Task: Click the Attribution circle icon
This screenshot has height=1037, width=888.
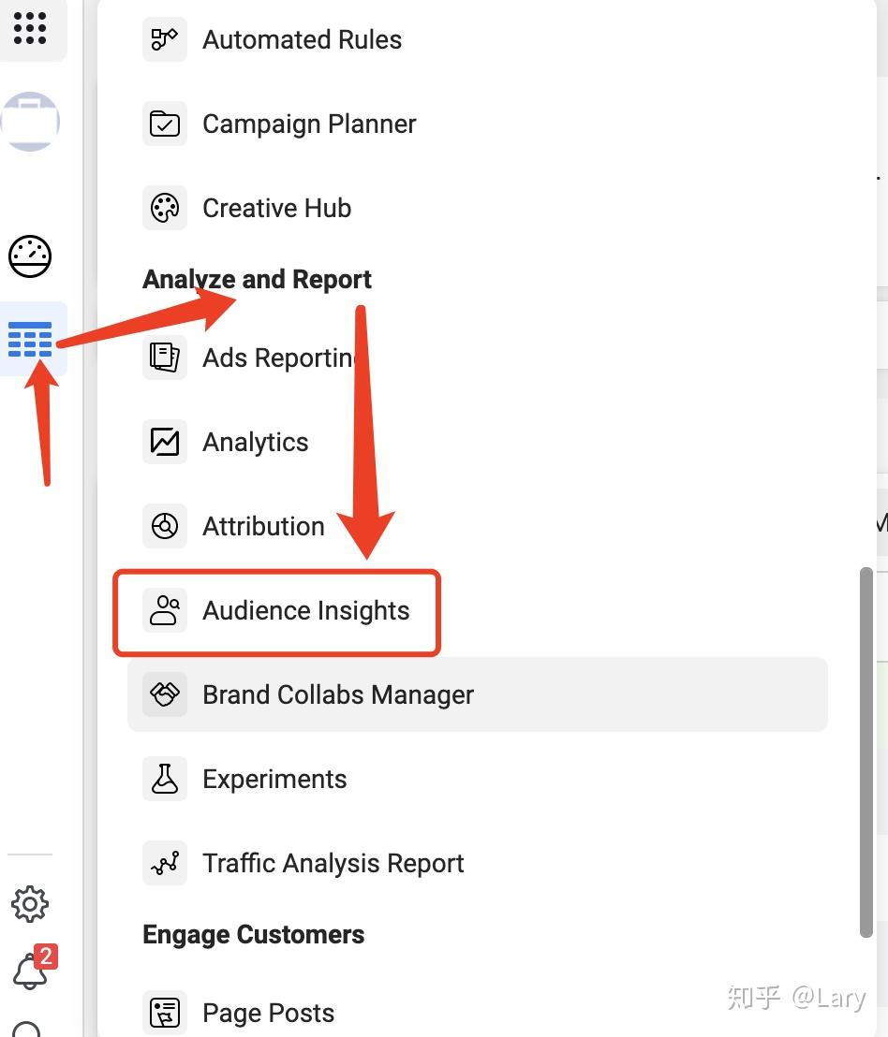Action: coord(165,526)
